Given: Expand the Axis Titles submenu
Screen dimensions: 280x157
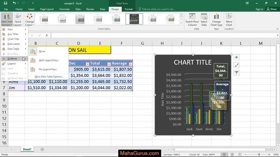Looking at the screenshot, I should (14, 34).
